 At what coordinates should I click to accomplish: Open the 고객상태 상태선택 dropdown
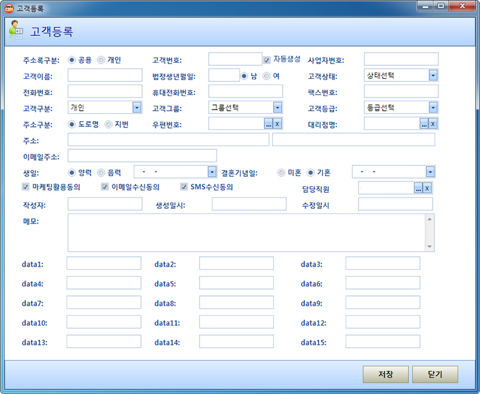tap(433, 76)
